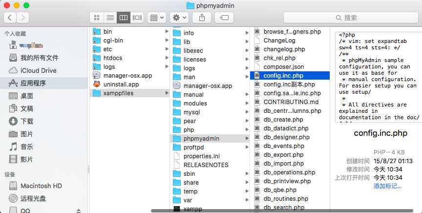Image resolution: width=422 pixels, height=213 pixels.
Task: Click the lib folder icon
Action: pyautogui.click(x=177, y=42)
